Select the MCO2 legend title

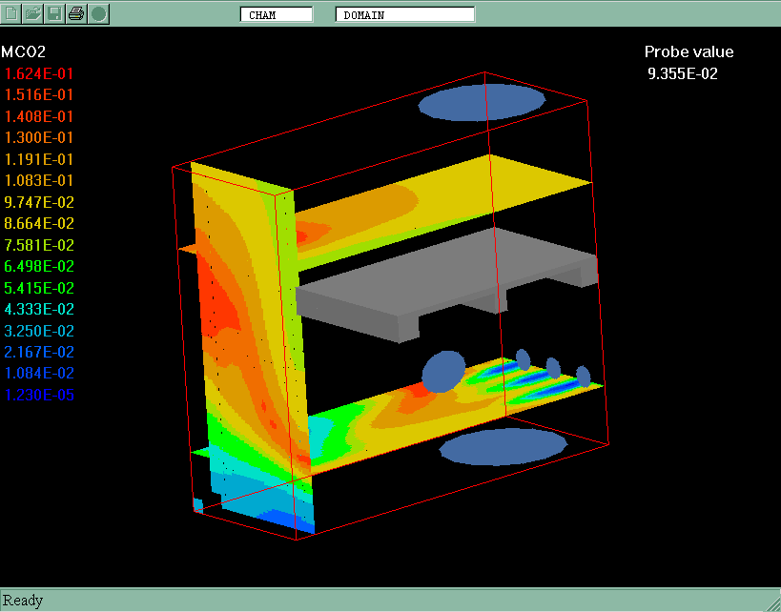23,51
